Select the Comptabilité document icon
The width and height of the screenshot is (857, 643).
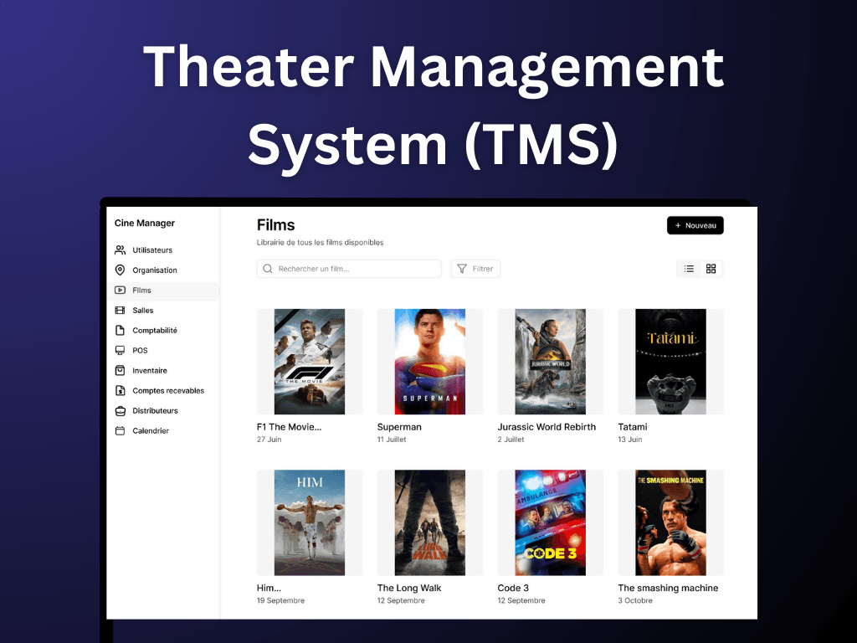[x=121, y=330]
